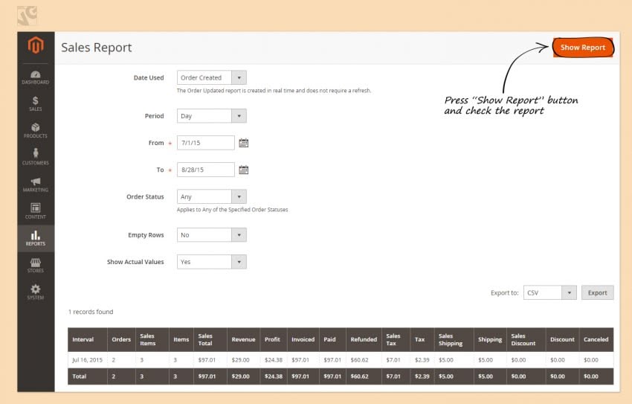Click the Canceled column header

click(x=596, y=339)
